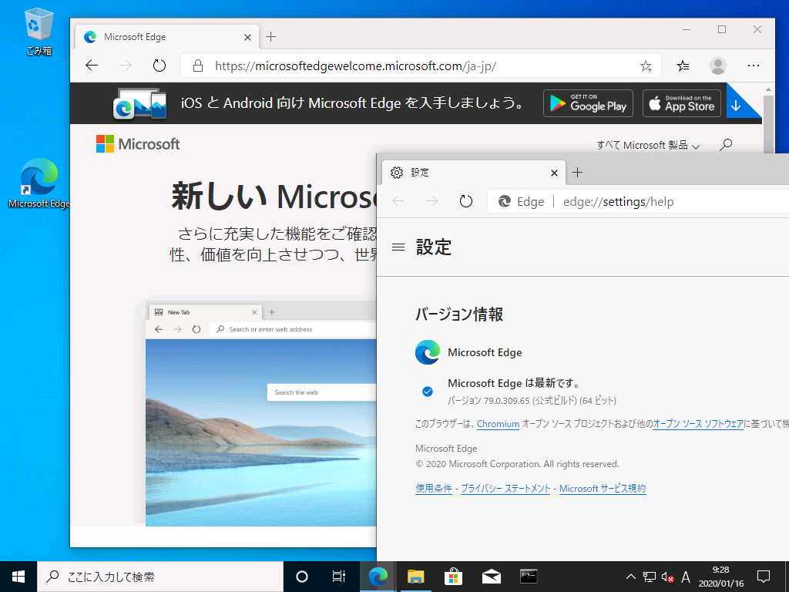Open the 使用条件 link
The width and height of the screenshot is (789, 592).
[434, 488]
